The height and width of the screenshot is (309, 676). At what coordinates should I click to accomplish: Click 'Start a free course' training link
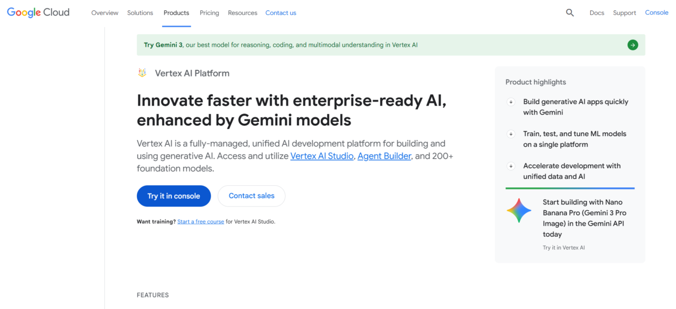[x=201, y=221]
